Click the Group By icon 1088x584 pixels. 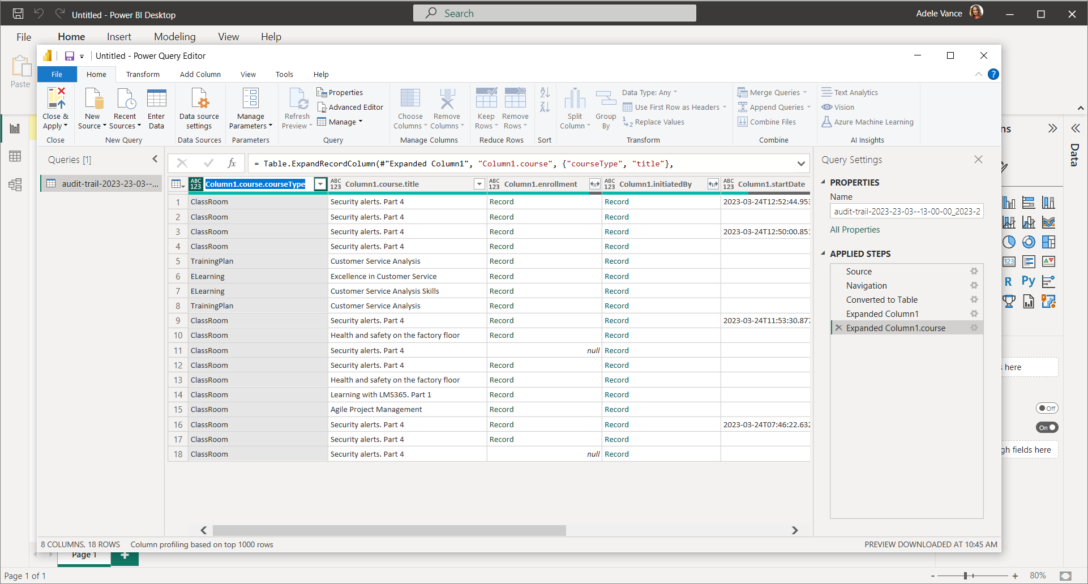(x=606, y=98)
